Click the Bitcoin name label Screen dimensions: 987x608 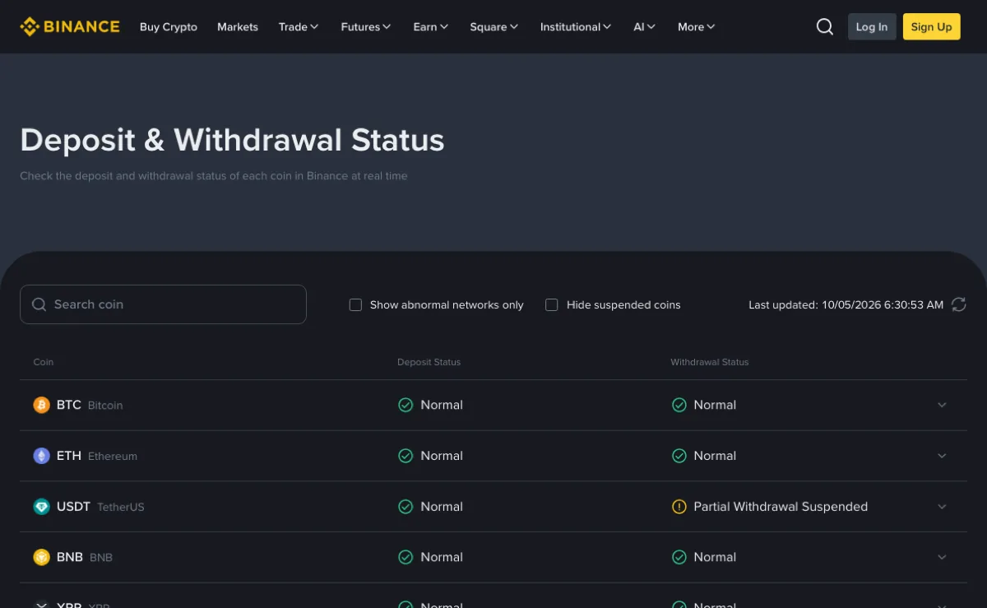[x=105, y=406]
